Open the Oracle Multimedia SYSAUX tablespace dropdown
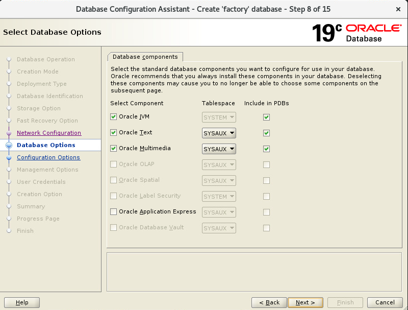Viewport: 408px width, 310px height. [x=219, y=149]
